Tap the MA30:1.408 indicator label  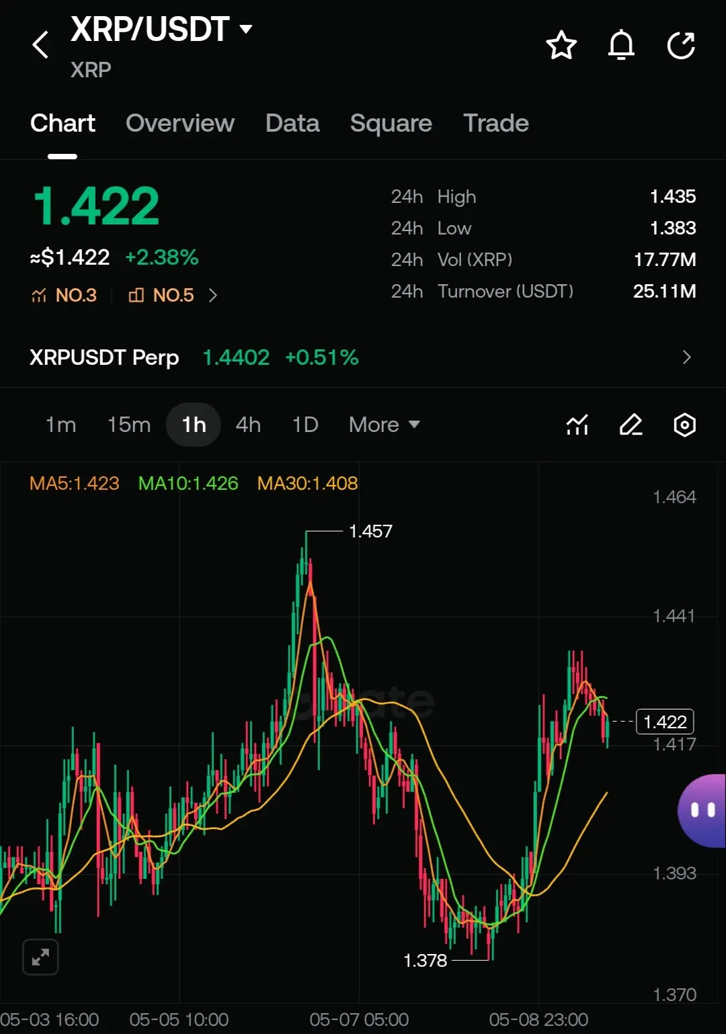(307, 483)
